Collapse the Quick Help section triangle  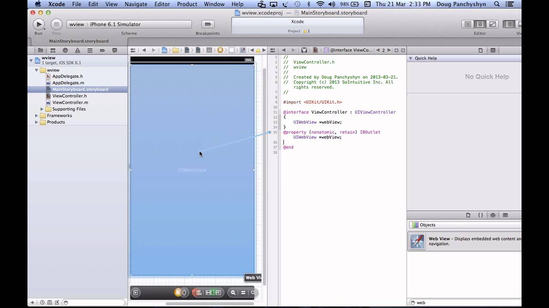point(410,58)
